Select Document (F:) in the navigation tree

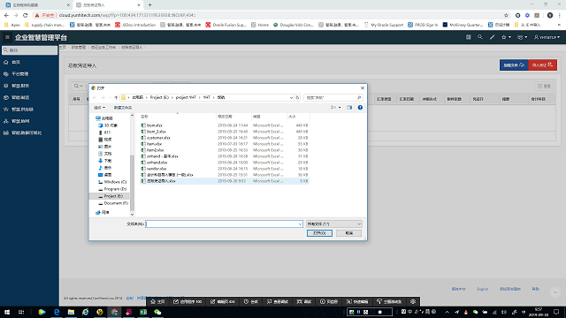click(112, 203)
